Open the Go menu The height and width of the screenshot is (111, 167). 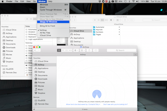point(35,1)
